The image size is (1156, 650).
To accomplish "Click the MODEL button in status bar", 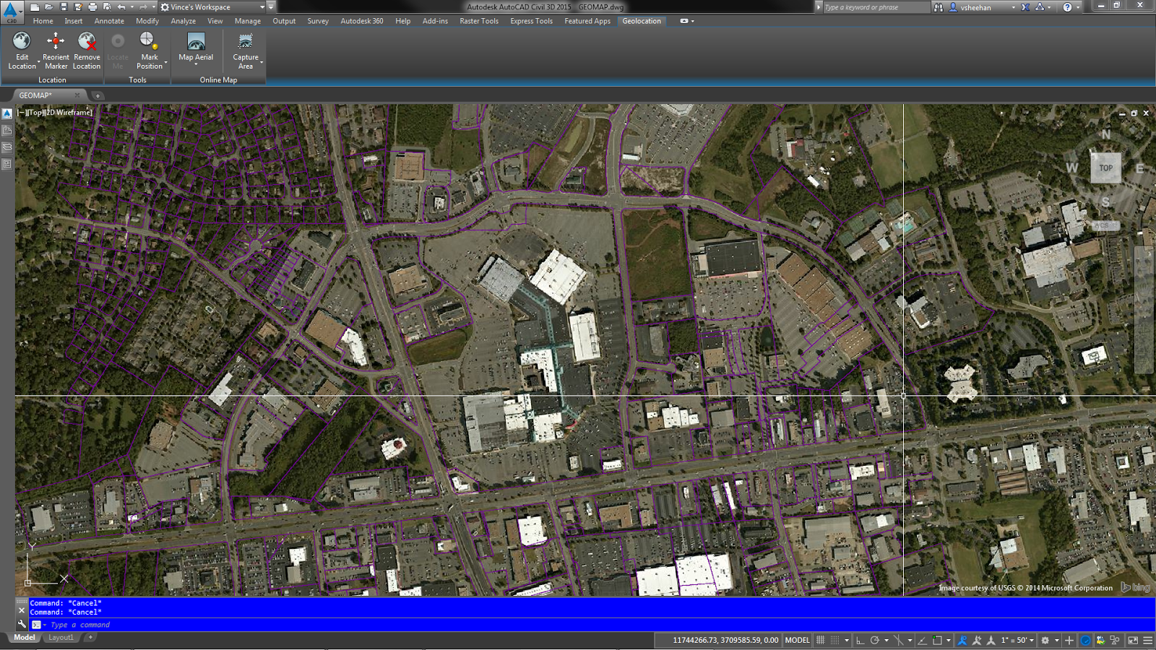I will click(797, 640).
